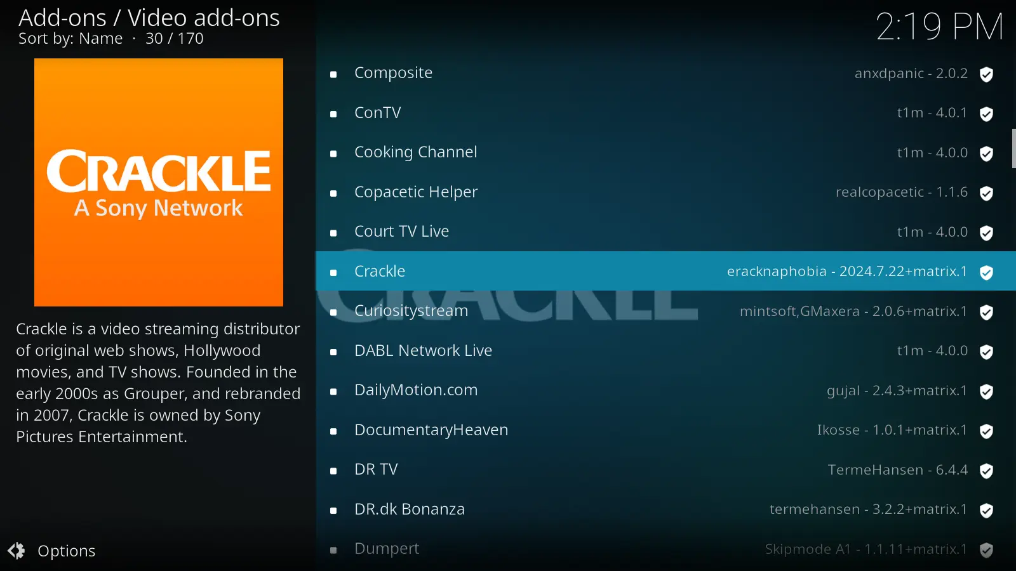Click the verified shield for DR TV
Image resolution: width=1016 pixels, height=571 pixels.
[986, 471]
